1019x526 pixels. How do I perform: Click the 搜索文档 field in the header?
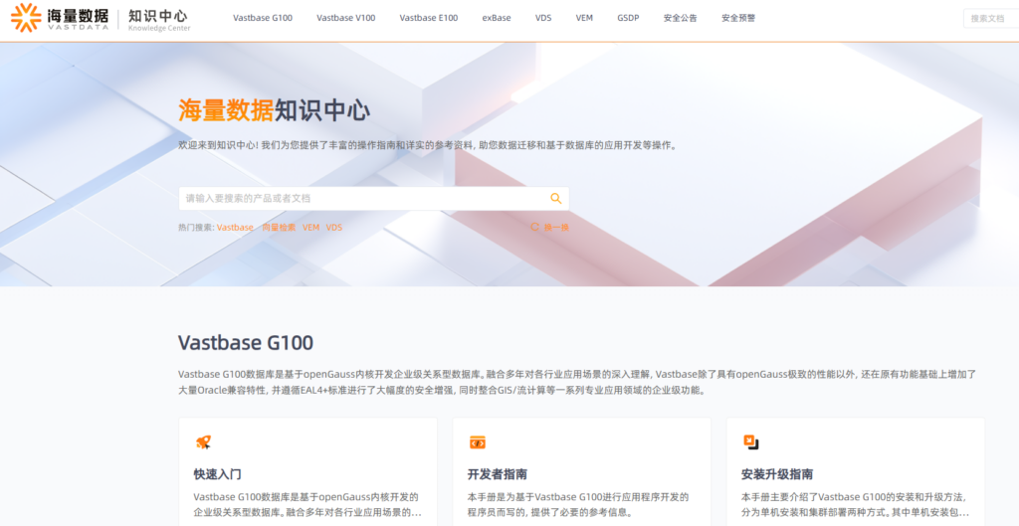point(991,19)
